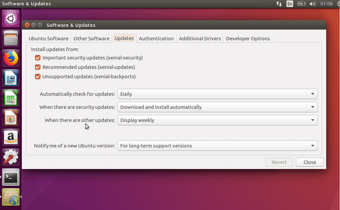Disable Recommended updates (xenial-updates)
This screenshot has width=340, height=210.
(37, 67)
